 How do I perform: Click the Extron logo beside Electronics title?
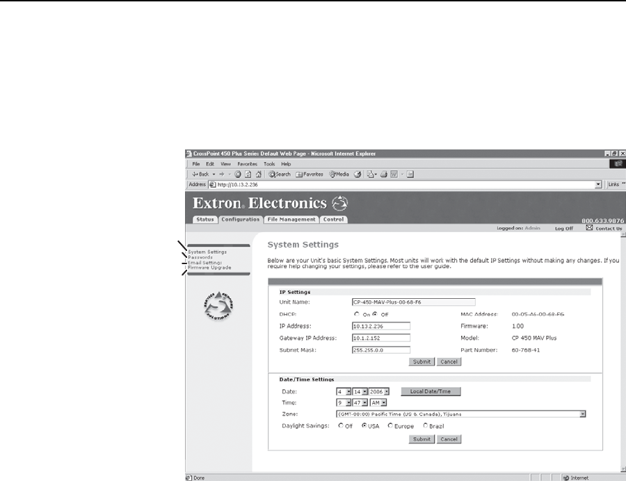point(339,204)
